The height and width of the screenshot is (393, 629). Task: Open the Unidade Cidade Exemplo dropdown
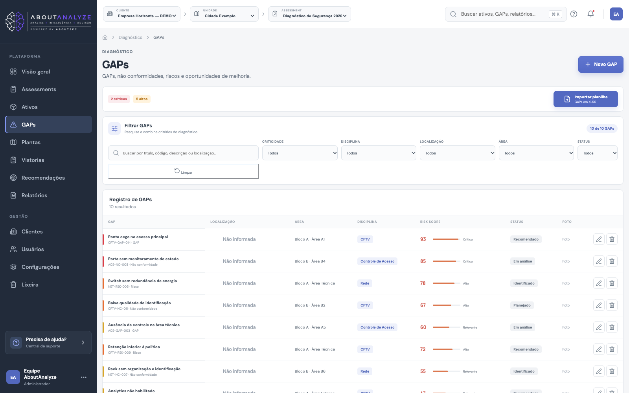(x=224, y=14)
